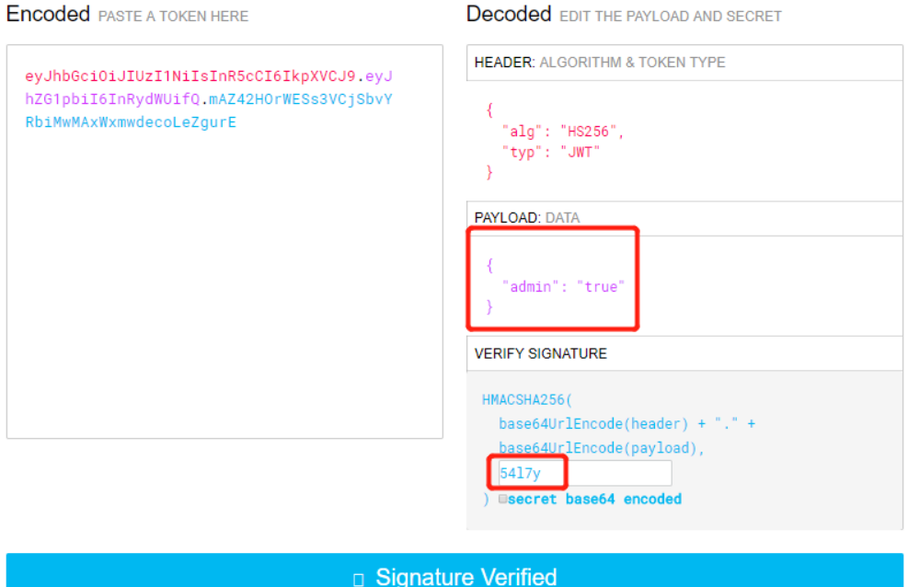Click the "alg": "HS256" header line
Image resolution: width=908 pixels, height=587 pixels.
tap(563, 132)
